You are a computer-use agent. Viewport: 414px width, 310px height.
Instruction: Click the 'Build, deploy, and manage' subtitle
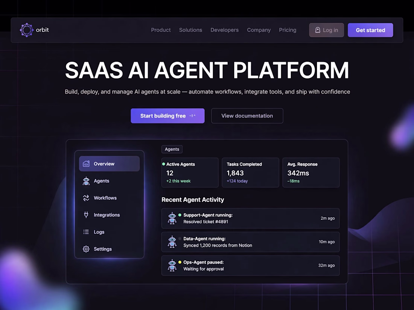207,92
